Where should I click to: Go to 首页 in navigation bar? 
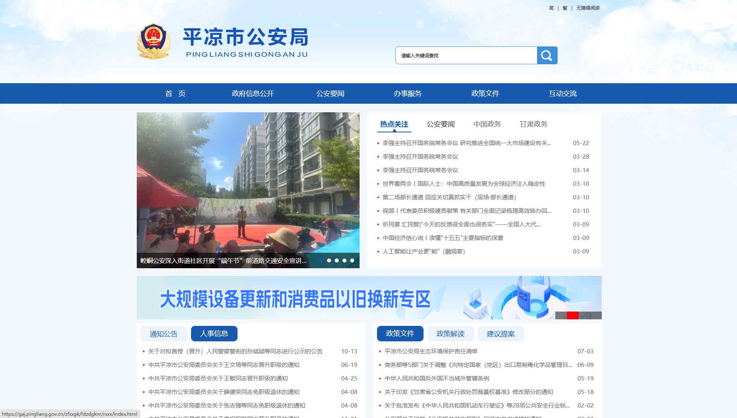click(175, 93)
